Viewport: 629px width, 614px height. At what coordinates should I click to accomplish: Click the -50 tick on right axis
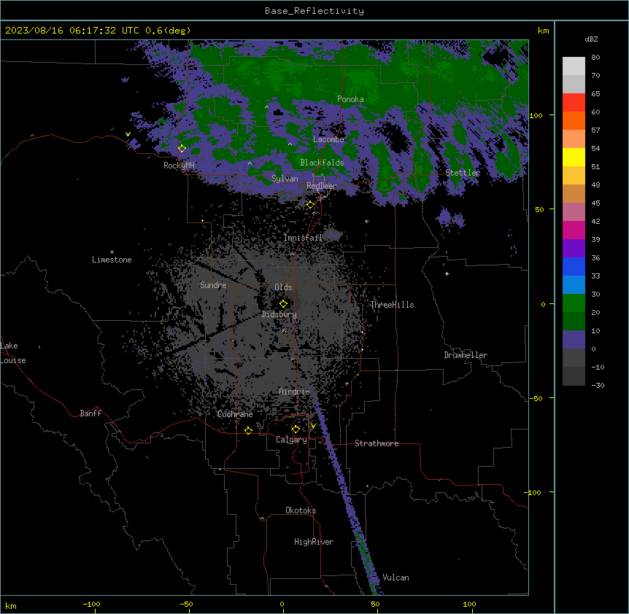pyautogui.click(x=536, y=398)
